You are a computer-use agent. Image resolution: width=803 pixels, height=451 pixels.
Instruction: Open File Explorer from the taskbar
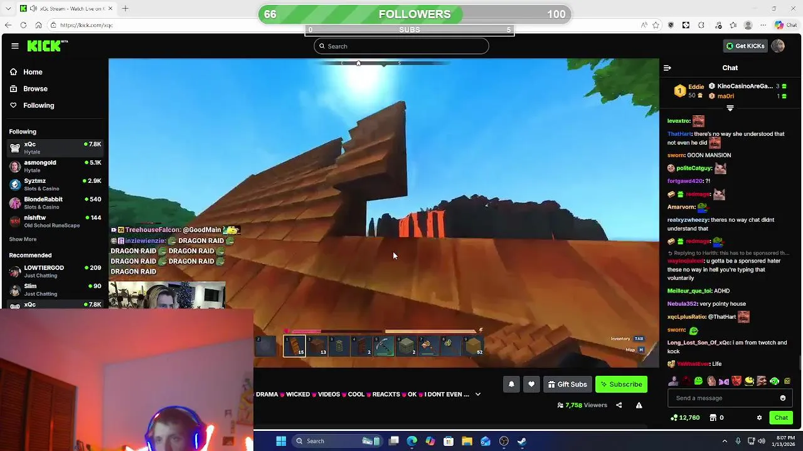(467, 441)
